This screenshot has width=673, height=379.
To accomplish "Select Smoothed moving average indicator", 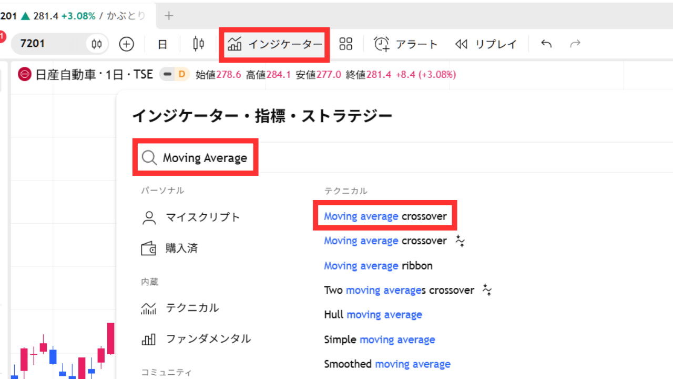I will click(x=387, y=364).
